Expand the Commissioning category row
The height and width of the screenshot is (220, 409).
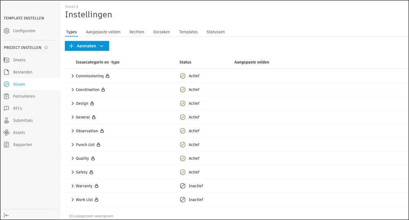[73, 76]
